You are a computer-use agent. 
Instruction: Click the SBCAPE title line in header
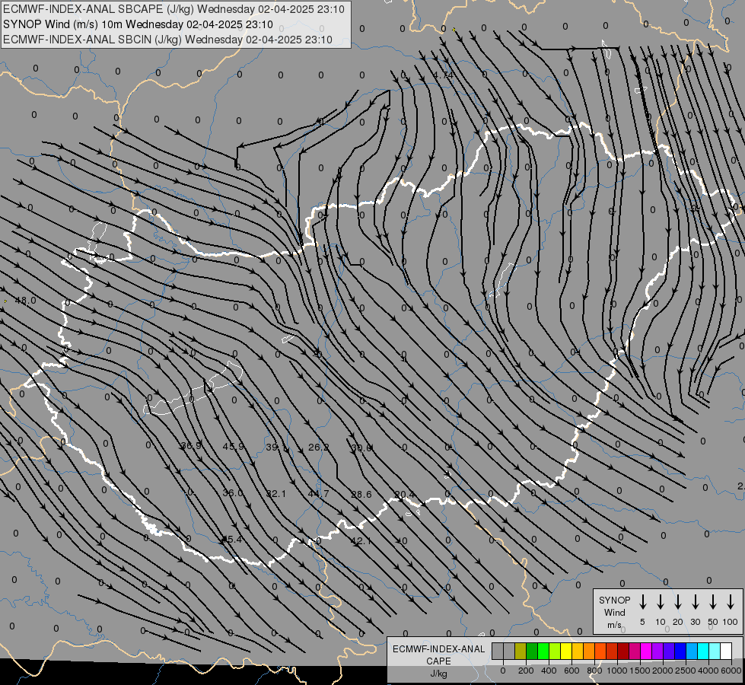point(174,9)
